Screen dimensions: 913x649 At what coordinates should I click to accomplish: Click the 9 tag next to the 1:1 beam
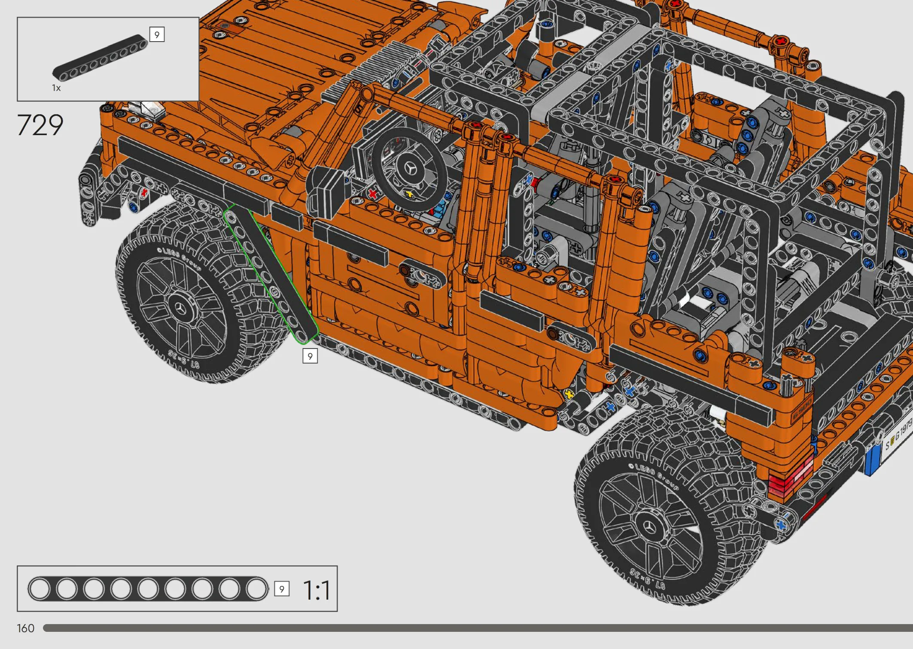pos(282,589)
